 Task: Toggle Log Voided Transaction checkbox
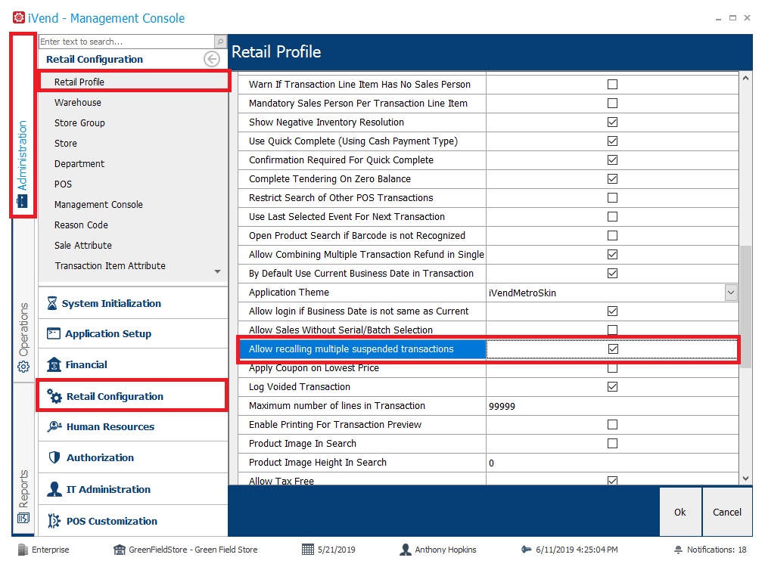point(612,386)
